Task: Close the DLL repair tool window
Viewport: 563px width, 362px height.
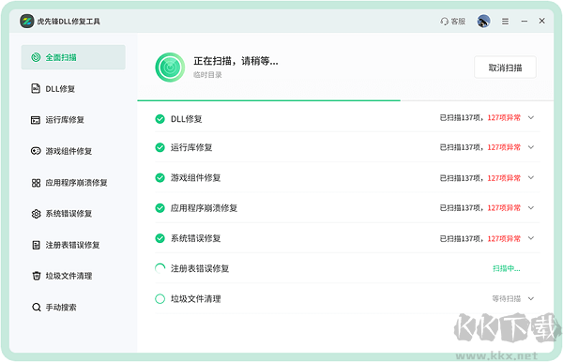Action: click(x=541, y=22)
